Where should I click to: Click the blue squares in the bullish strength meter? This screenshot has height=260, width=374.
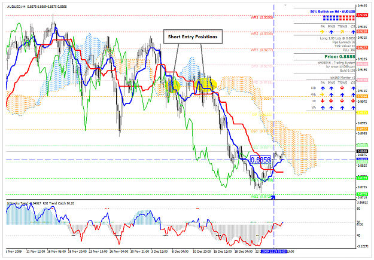(331, 18)
